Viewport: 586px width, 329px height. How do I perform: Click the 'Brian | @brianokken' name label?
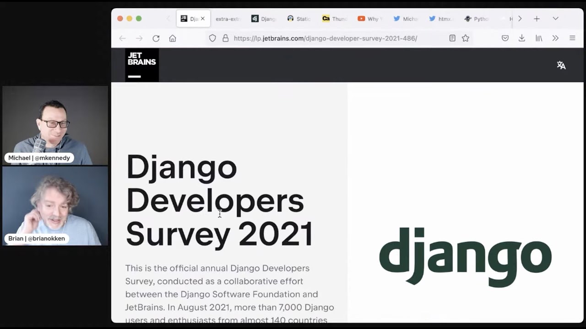coord(37,239)
